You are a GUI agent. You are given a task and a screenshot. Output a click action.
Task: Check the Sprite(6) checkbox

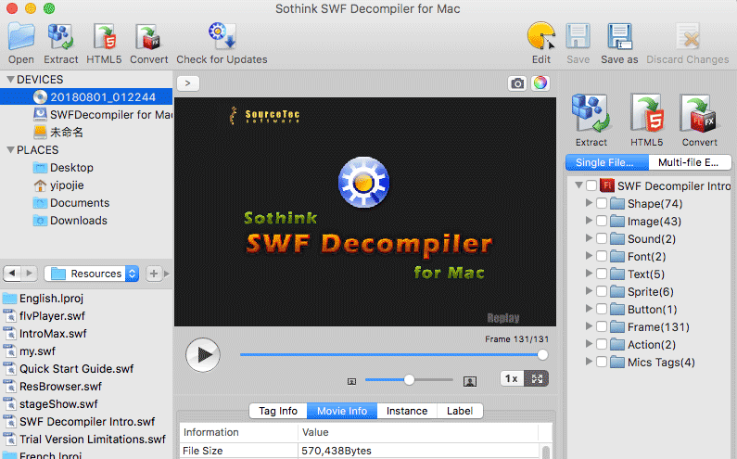[x=601, y=291]
